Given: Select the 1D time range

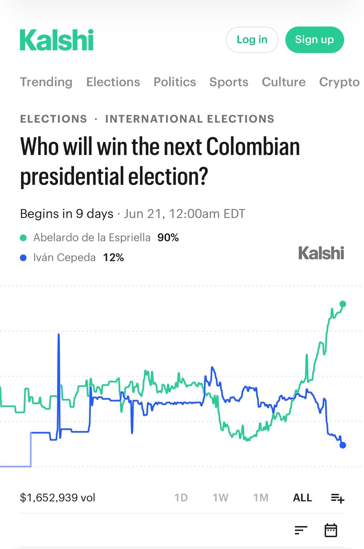Looking at the screenshot, I should pos(181,498).
